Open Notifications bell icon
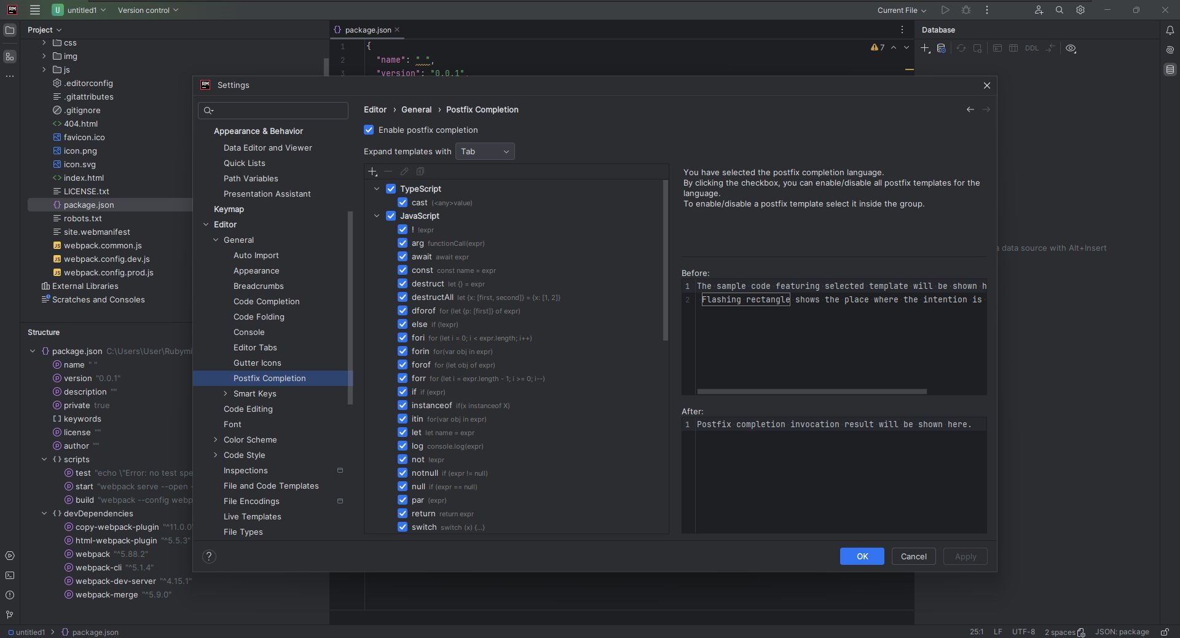 tap(1170, 30)
